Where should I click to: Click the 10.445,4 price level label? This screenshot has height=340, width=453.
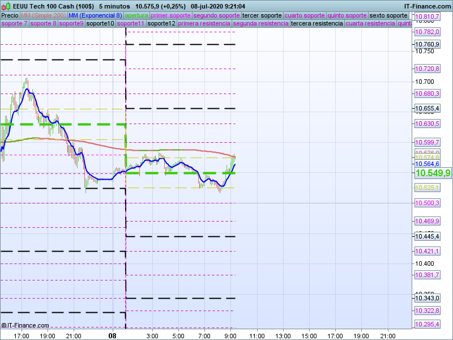[x=427, y=236]
